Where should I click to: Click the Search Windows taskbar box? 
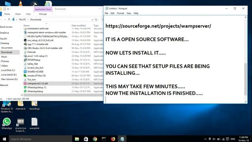click(40, 139)
